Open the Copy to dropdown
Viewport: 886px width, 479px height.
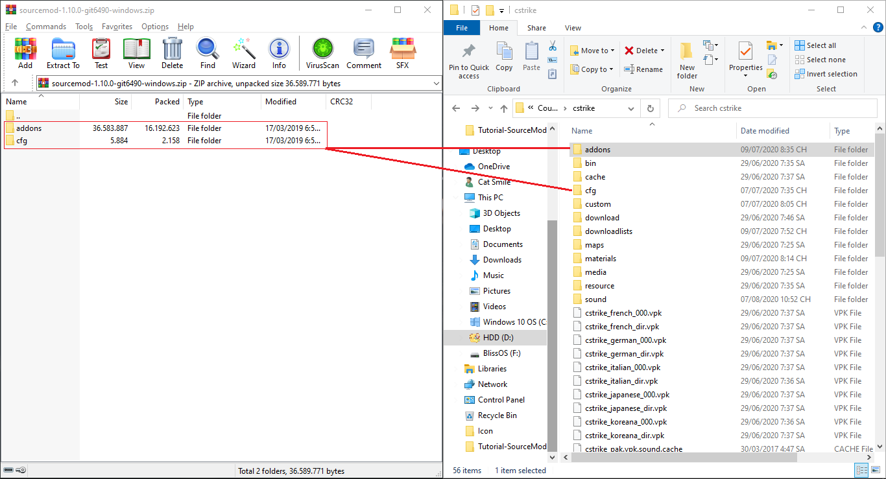[592, 69]
